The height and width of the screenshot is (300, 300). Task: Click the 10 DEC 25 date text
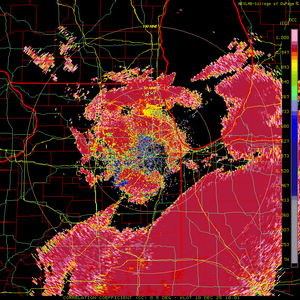pos(209,298)
